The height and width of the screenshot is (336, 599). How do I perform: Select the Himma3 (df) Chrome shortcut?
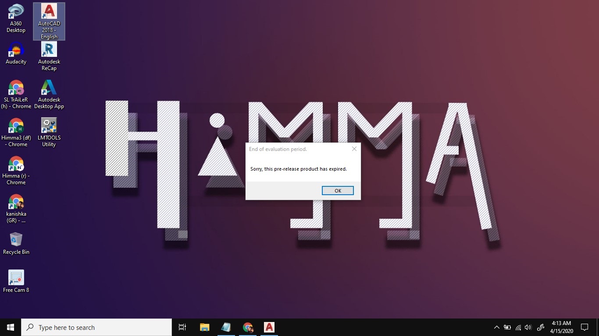coord(16,132)
